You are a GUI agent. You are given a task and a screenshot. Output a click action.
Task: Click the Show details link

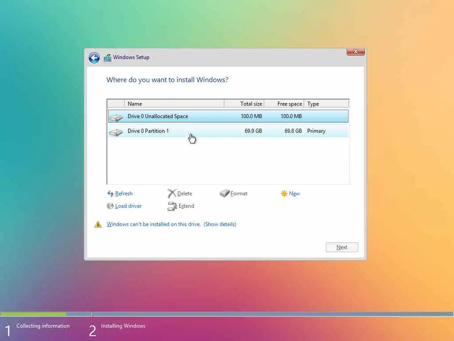(220, 224)
